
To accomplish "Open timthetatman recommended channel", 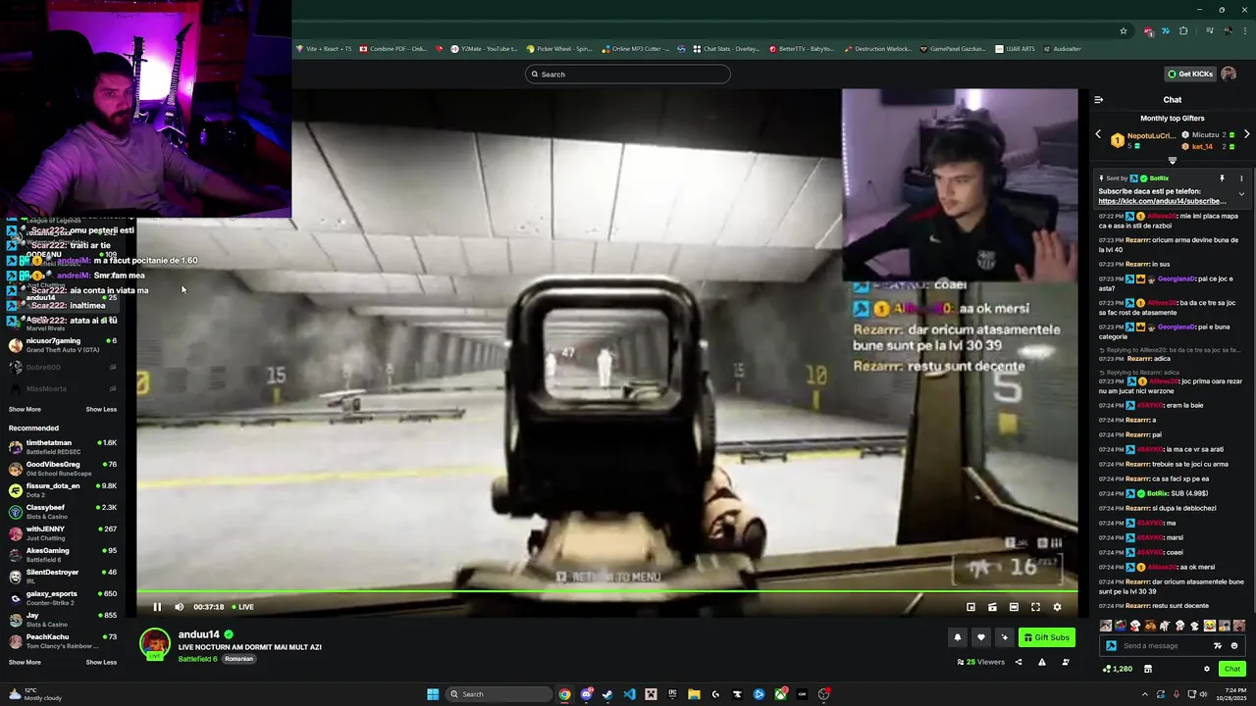I will (63, 446).
